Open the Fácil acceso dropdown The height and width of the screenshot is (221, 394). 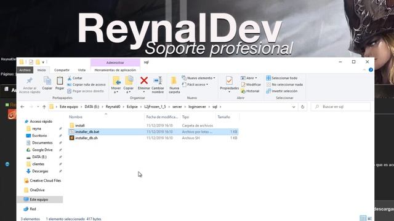tap(195, 85)
